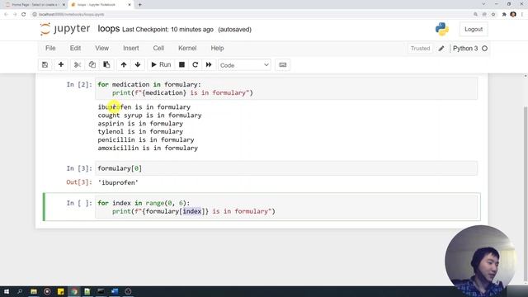Move selected cell up arrow
The image size is (528, 297).
(x=124, y=64)
